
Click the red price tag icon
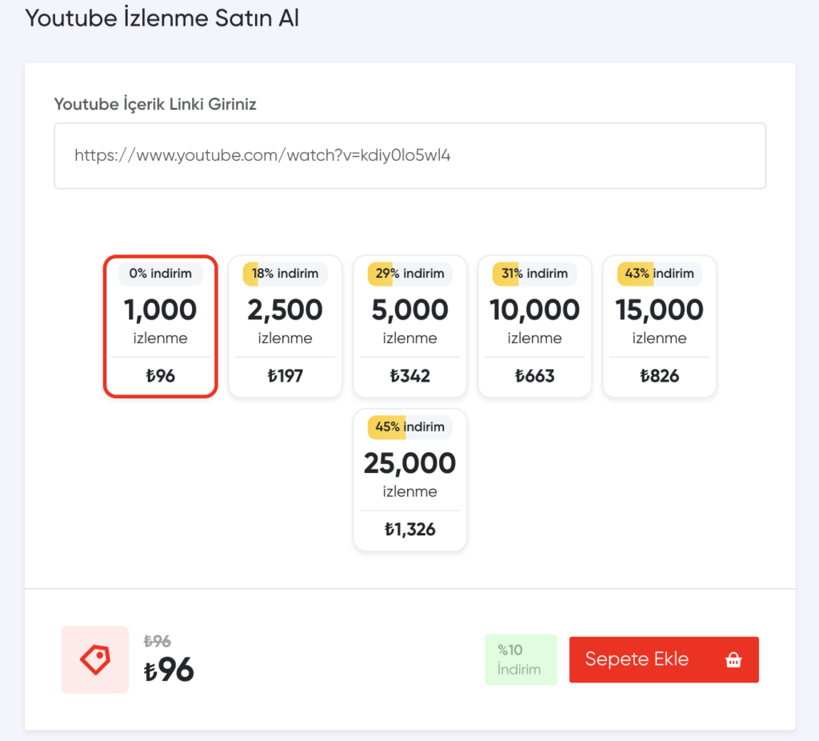[x=95, y=659]
